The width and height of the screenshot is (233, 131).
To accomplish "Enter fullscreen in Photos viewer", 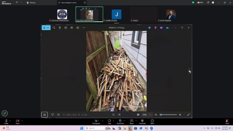I will pos(188,115).
